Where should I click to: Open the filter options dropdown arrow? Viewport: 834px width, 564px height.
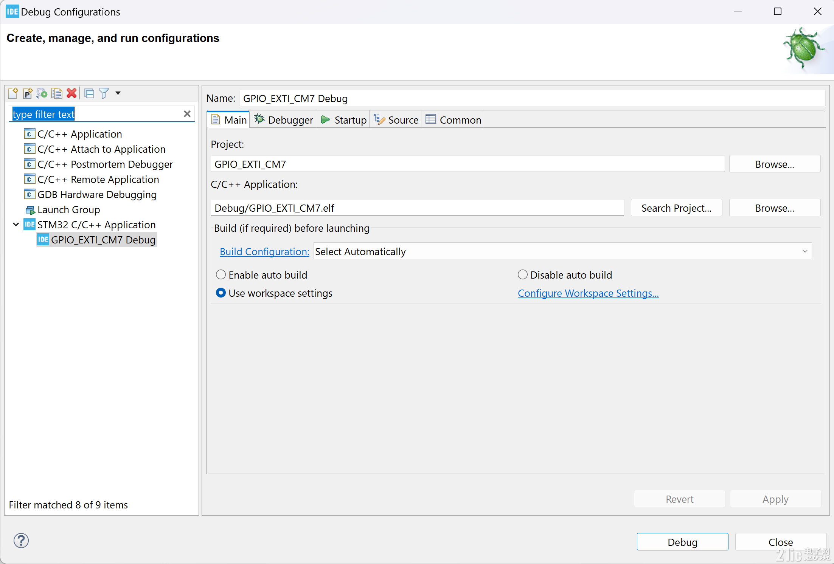[118, 93]
